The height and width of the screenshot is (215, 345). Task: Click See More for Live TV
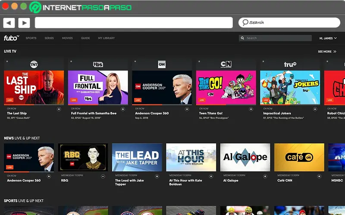(x=327, y=52)
